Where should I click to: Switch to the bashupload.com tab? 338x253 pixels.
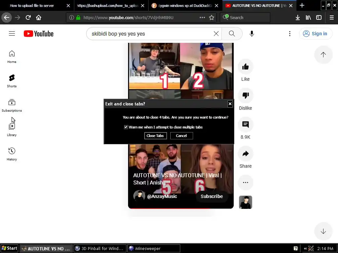107,6
